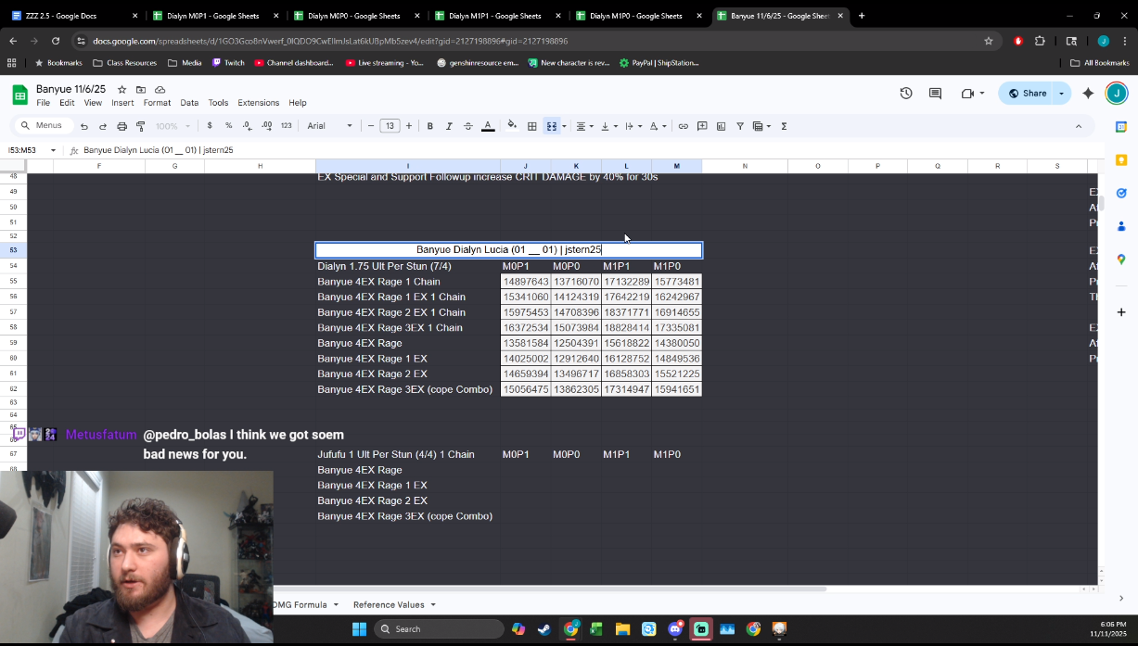Increase decimal places in the toolbar
This screenshot has width=1138, height=646.
pos(266,126)
